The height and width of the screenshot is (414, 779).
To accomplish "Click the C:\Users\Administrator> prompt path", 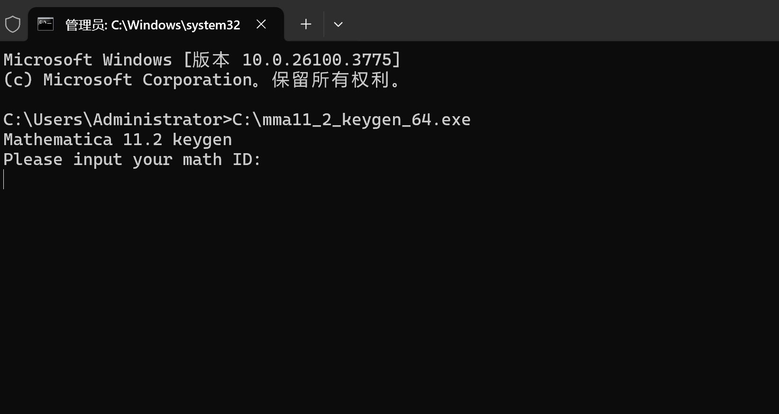I will (x=117, y=120).
